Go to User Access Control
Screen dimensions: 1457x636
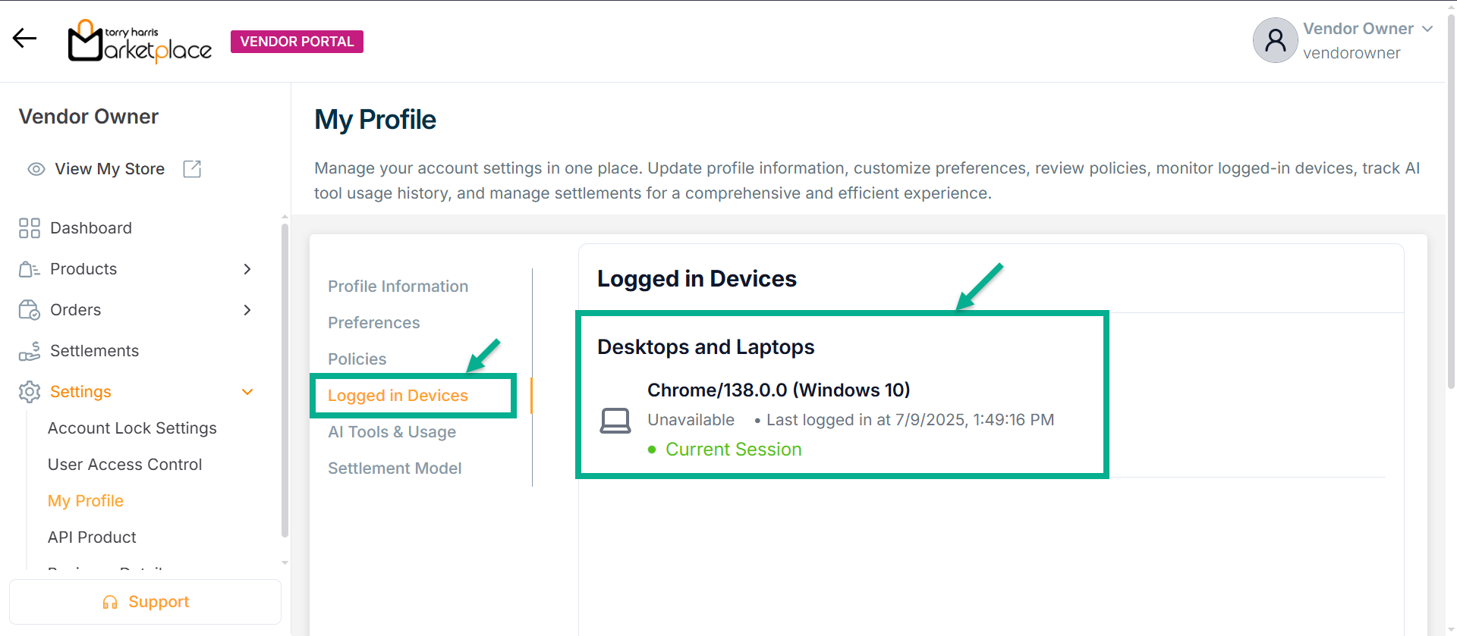click(x=124, y=465)
